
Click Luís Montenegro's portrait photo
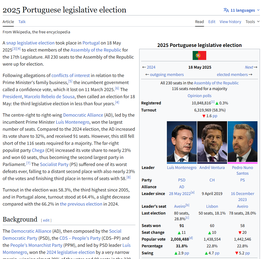pos(182,141)
